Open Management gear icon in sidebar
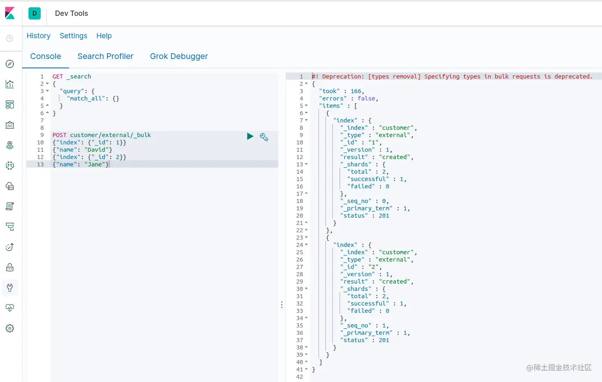Screen dimensions: 602x382 pos(10,328)
